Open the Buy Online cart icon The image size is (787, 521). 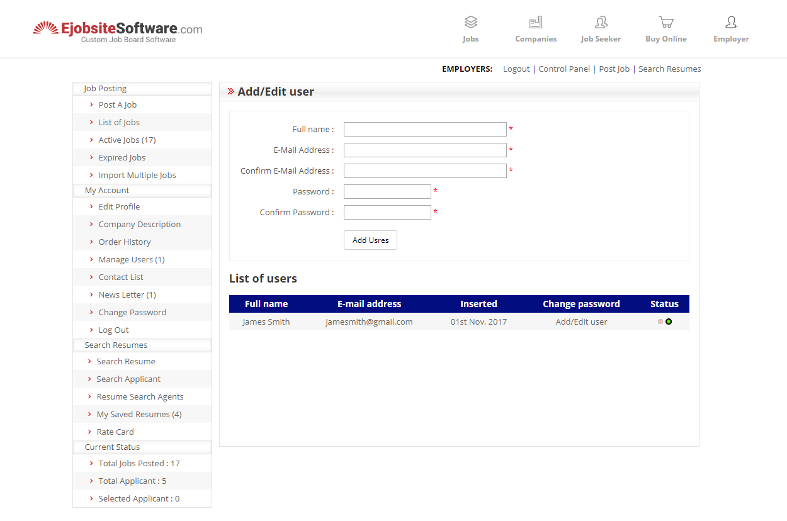[666, 23]
